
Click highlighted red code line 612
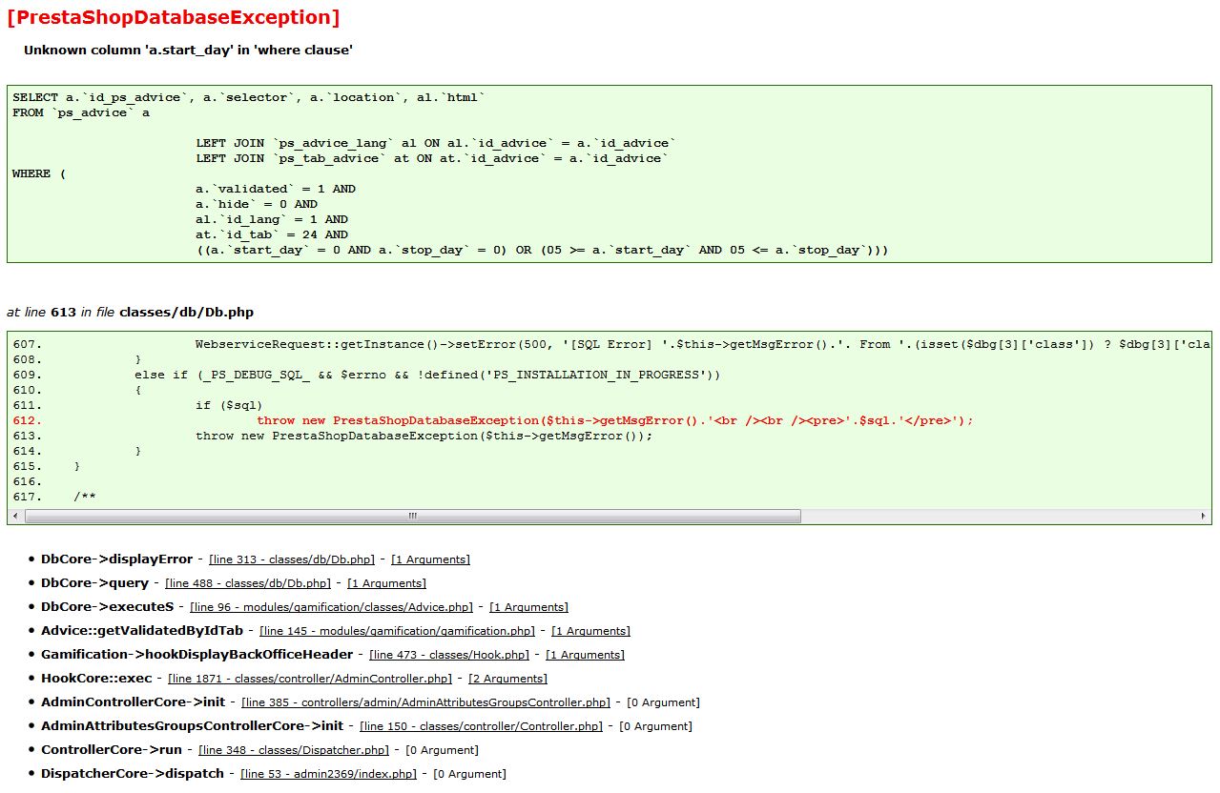tap(493, 420)
